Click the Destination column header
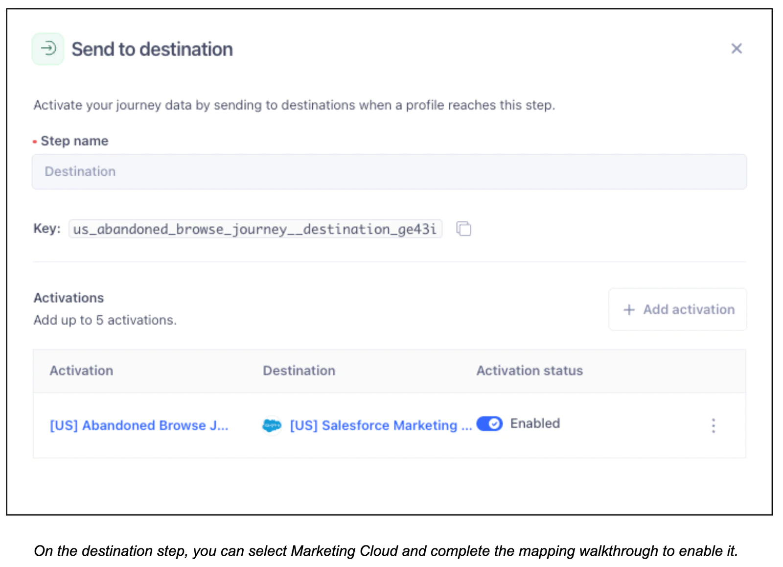783x567 pixels. [x=299, y=371]
